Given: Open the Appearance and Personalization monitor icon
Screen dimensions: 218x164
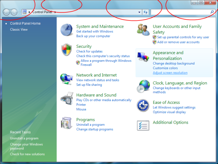Looking at the screenshot, I should pos(143,57).
